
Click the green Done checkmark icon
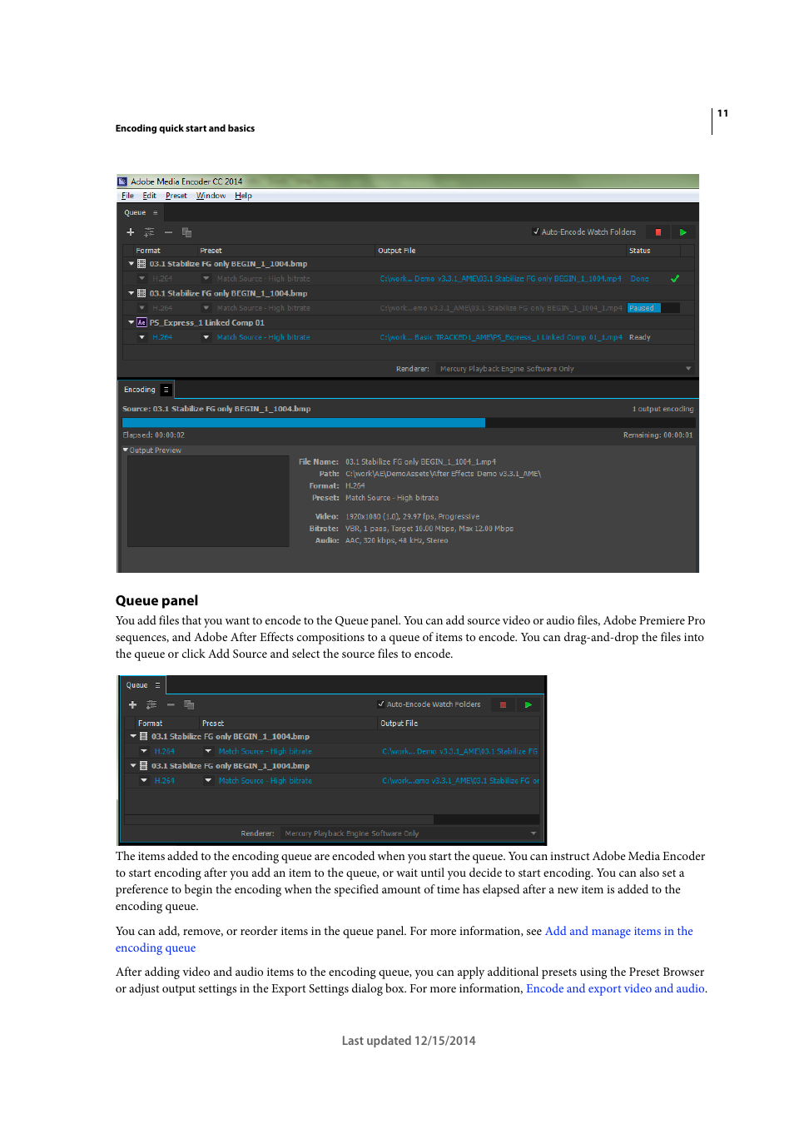(x=675, y=279)
